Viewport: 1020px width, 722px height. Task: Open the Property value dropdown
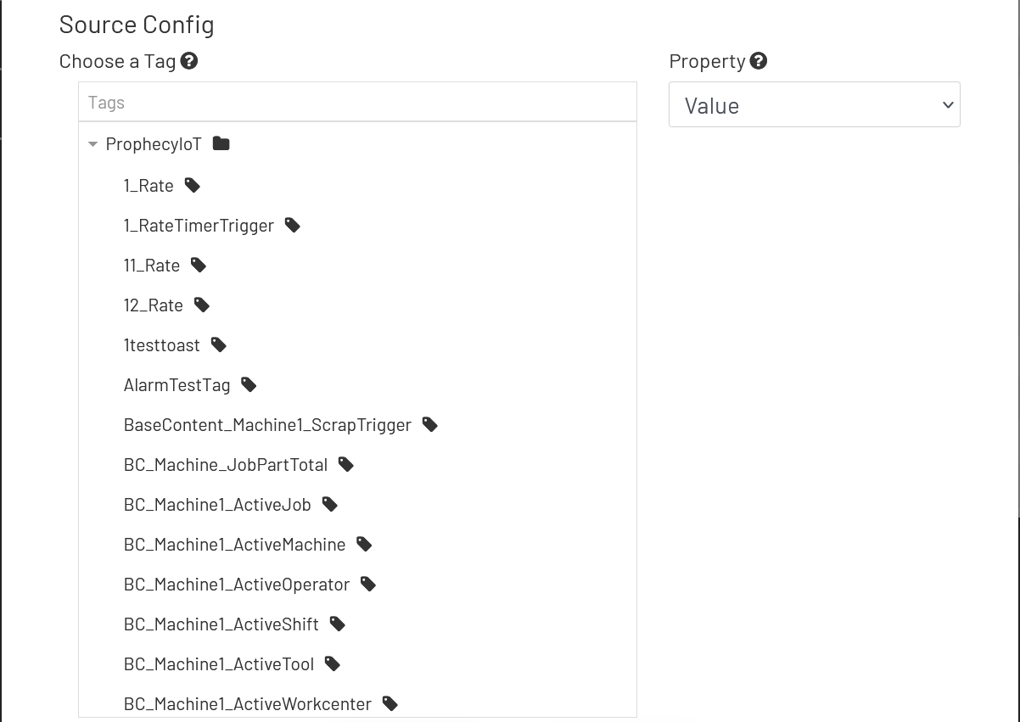click(814, 104)
